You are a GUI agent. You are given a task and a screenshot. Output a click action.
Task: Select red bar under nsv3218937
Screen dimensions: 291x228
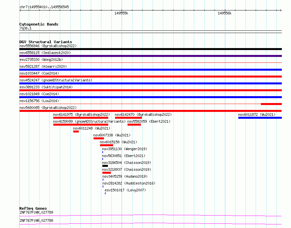(x=107, y=173)
